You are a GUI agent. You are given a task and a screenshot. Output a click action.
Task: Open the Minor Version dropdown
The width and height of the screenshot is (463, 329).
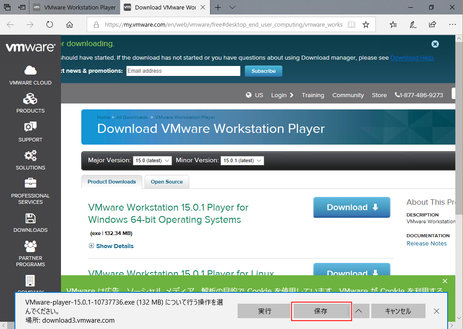click(242, 160)
